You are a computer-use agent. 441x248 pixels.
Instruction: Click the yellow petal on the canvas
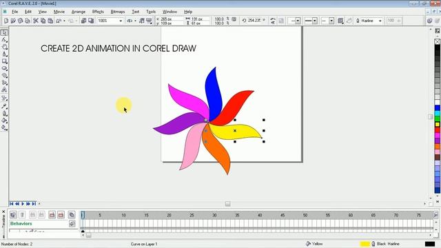click(x=235, y=131)
